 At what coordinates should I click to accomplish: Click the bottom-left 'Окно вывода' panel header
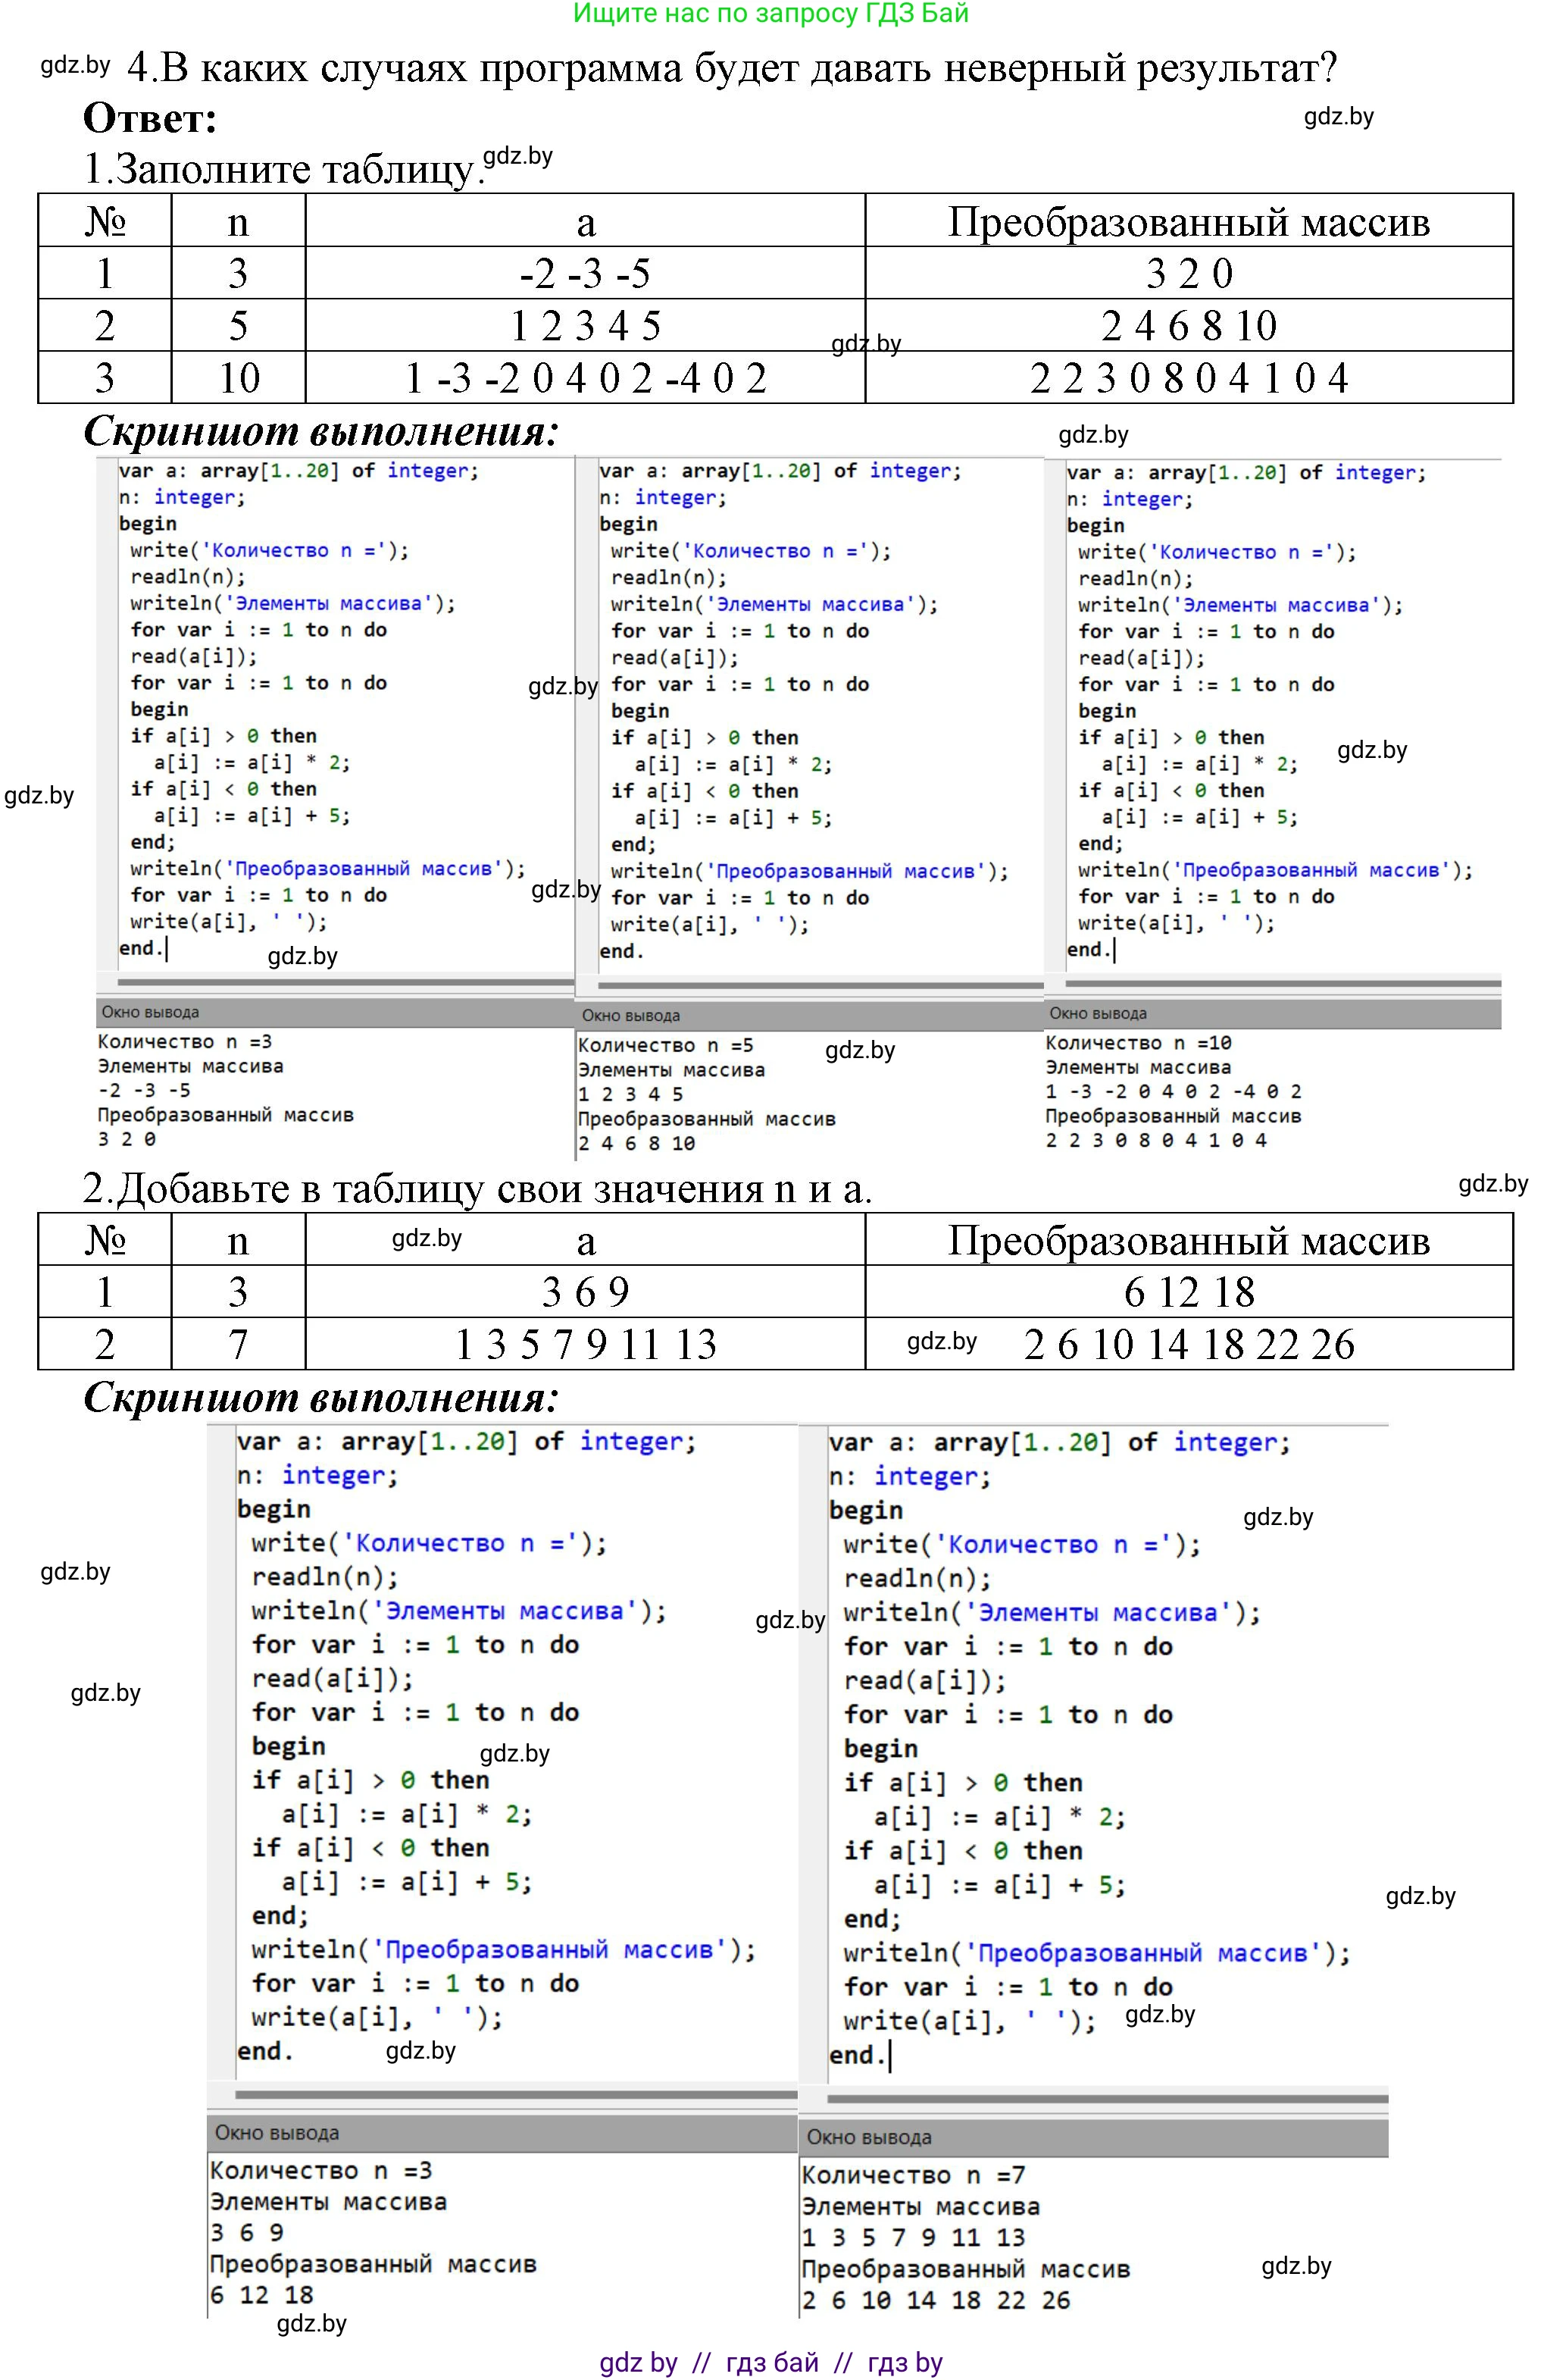[x=277, y=2133]
